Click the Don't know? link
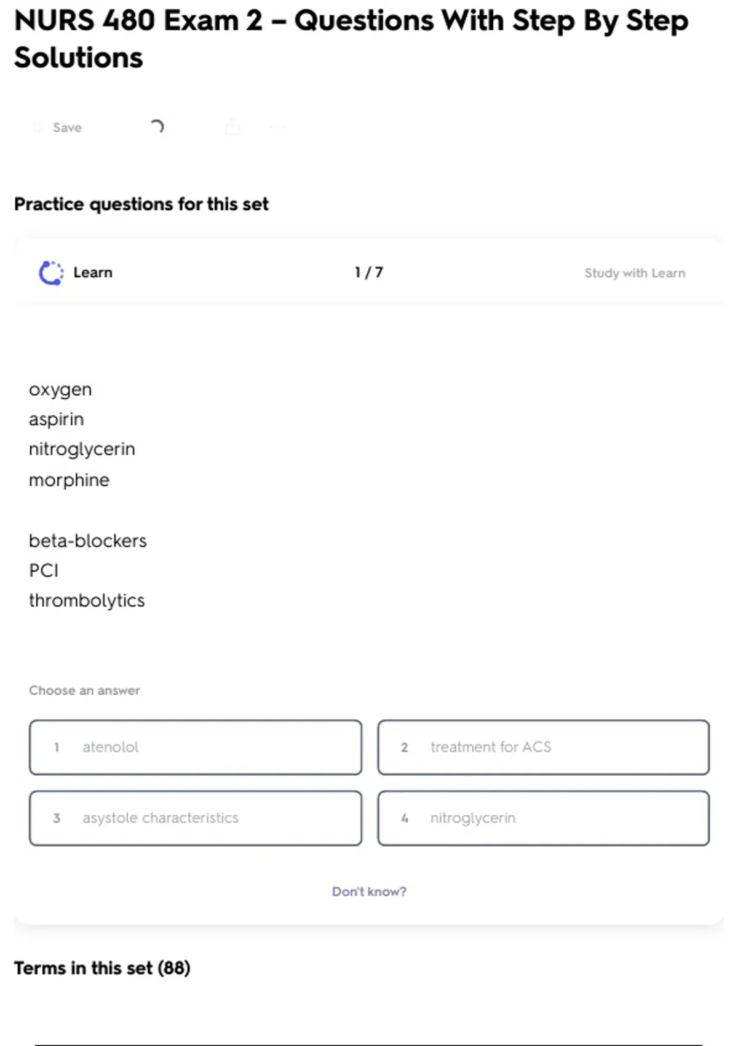738x1046 pixels. pos(369,892)
